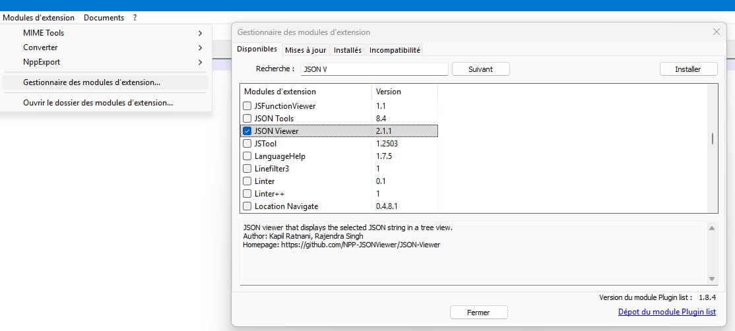735x331 pixels.
Task: Click version 1.7.5 of LanguageHelp
Action: (x=384, y=156)
